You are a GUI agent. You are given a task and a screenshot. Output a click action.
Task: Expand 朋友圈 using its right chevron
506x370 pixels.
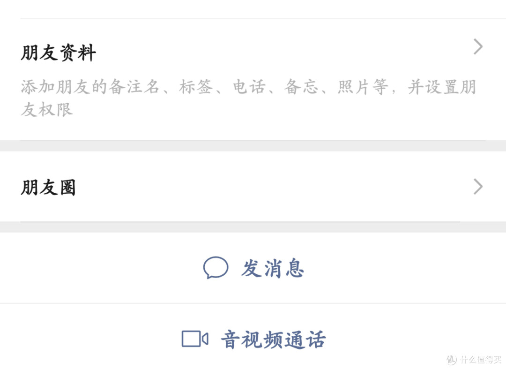(478, 186)
